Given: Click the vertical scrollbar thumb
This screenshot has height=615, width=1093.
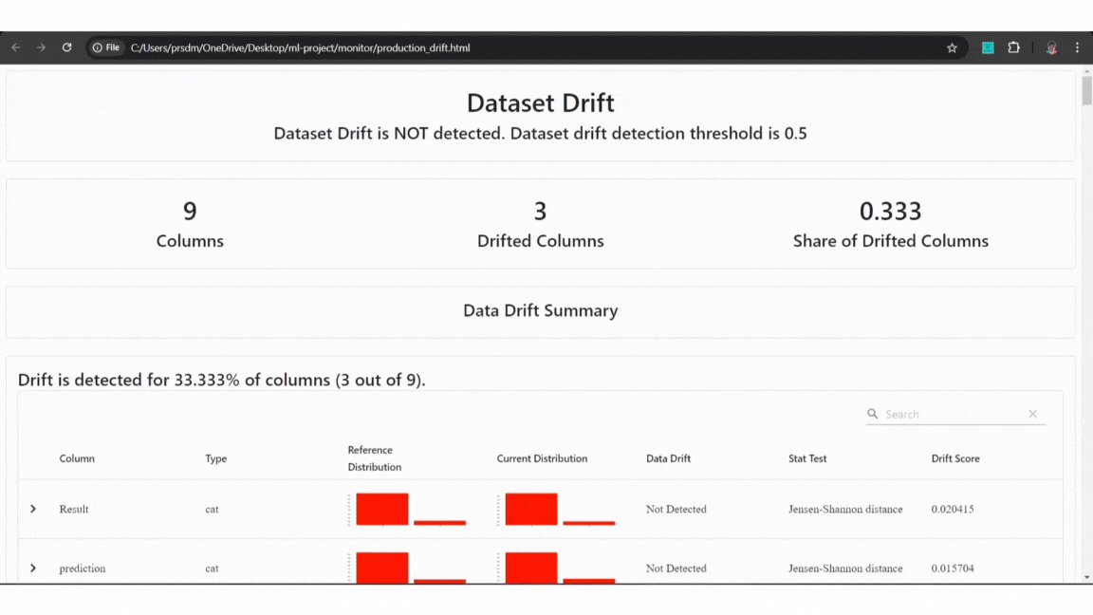Looking at the screenshot, I should 1086,91.
